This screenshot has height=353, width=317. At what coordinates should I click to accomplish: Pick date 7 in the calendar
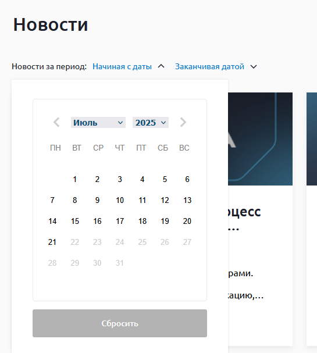[52, 200]
